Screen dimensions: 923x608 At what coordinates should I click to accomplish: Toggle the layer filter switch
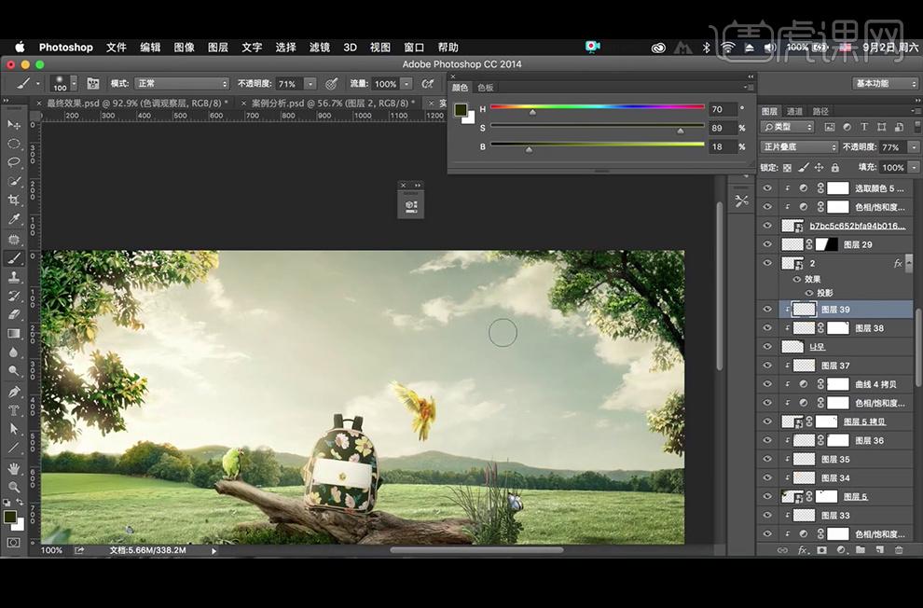pos(917,127)
